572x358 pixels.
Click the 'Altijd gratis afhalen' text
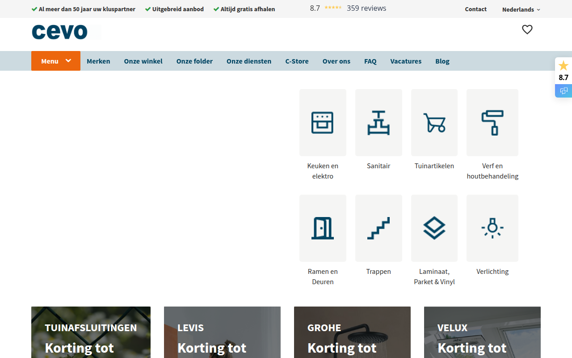pos(248,9)
